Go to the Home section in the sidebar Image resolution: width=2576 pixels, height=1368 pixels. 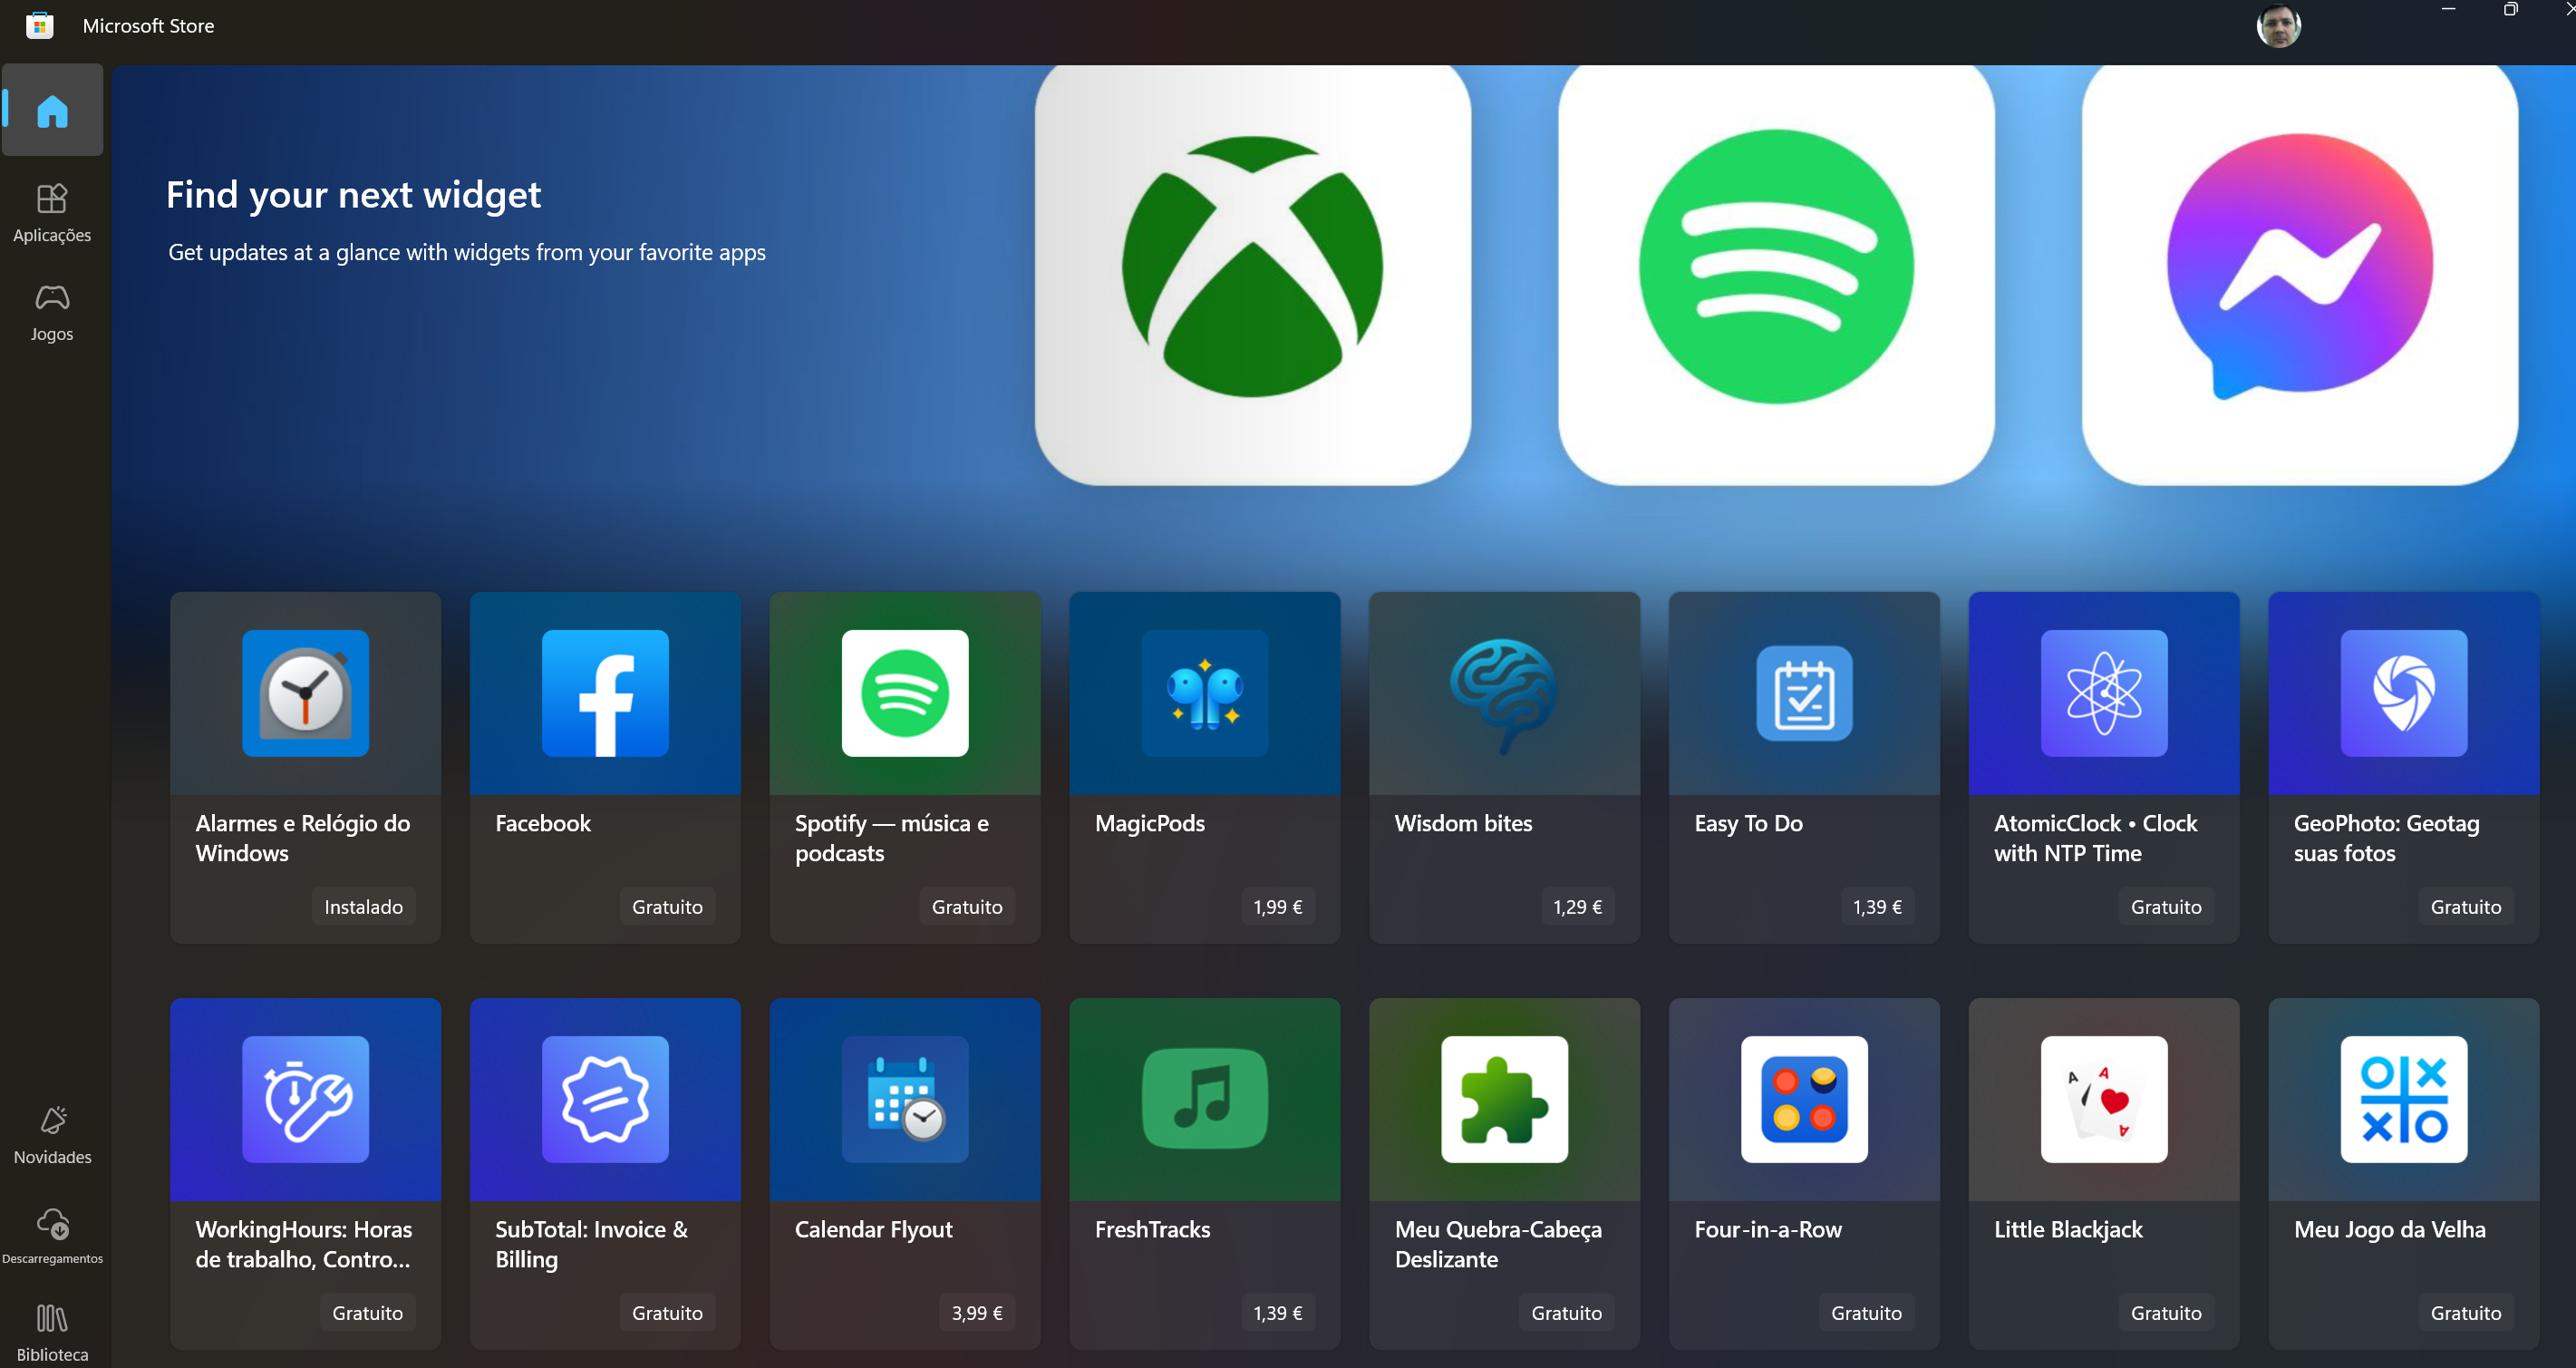(52, 110)
